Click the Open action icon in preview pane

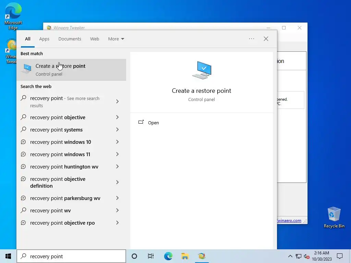pos(141,122)
